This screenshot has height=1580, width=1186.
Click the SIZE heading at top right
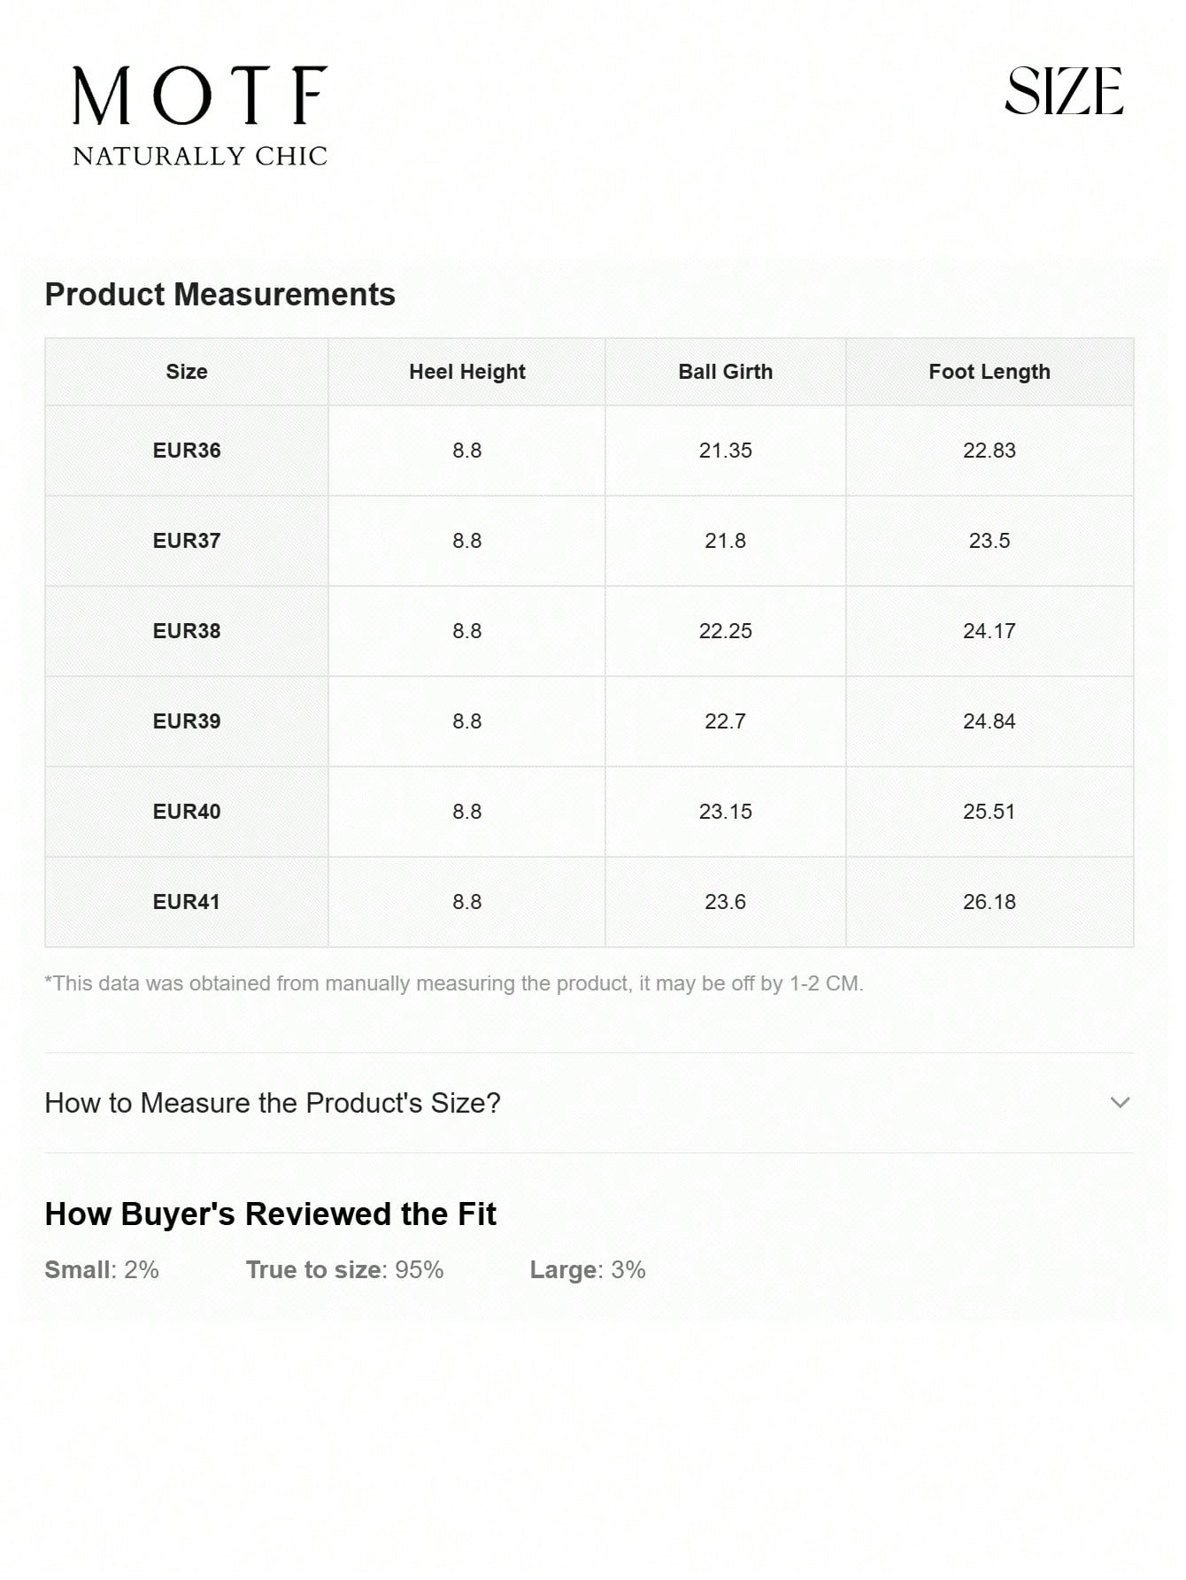coord(1064,92)
